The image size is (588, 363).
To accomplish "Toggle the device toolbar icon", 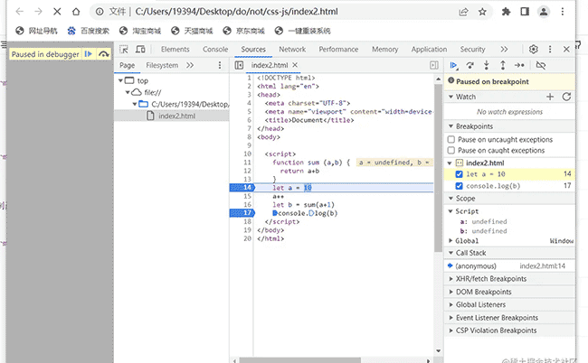I will pyautogui.click(x=140, y=50).
